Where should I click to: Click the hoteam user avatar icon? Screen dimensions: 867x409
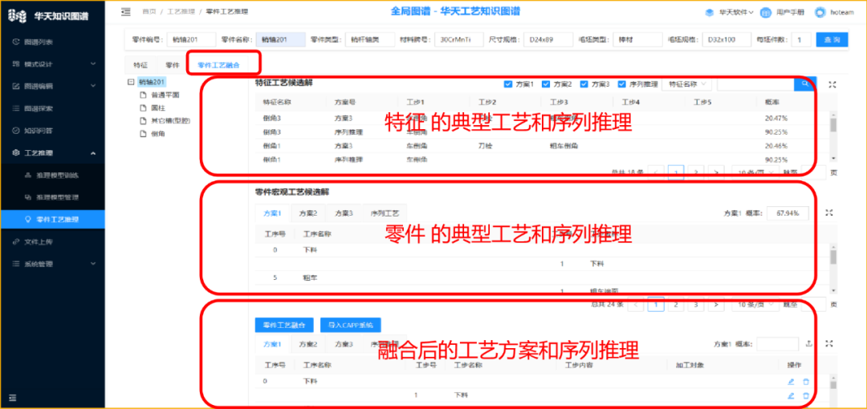(x=820, y=12)
